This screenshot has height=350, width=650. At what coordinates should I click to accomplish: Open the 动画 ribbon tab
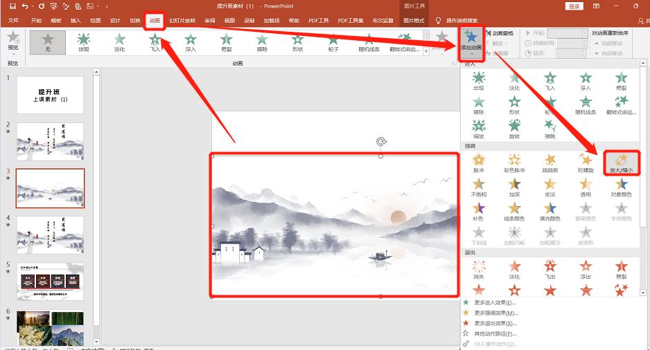(155, 21)
